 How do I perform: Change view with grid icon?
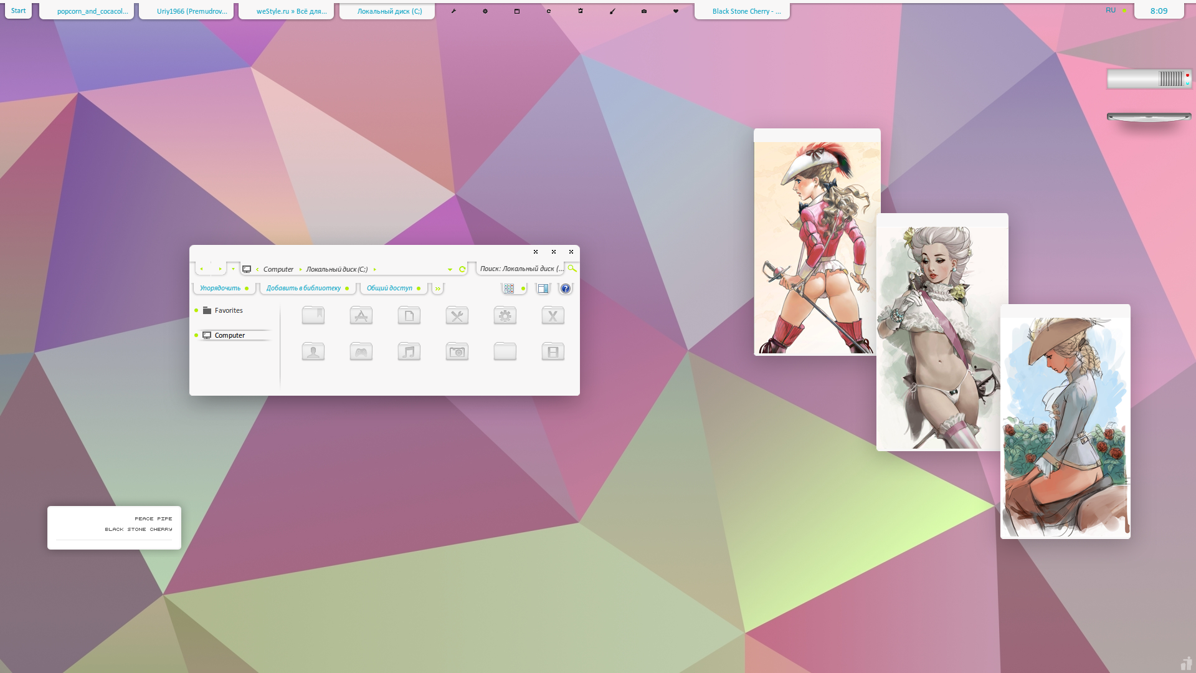point(509,289)
